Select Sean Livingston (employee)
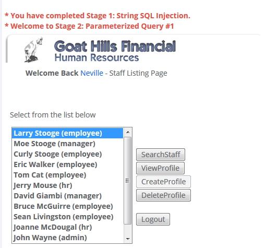The width and height of the screenshot is (278, 248). coord(67,217)
